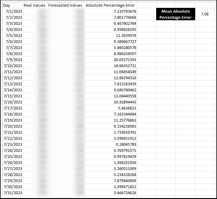Select the date cell 7/10/2023
This screenshot has width=217, height=199.
(13, 66)
